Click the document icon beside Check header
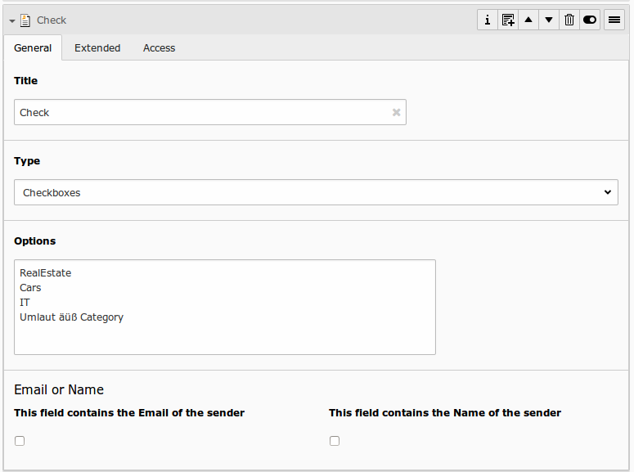This screenshot has width=634, height=472. click(25, 20)
